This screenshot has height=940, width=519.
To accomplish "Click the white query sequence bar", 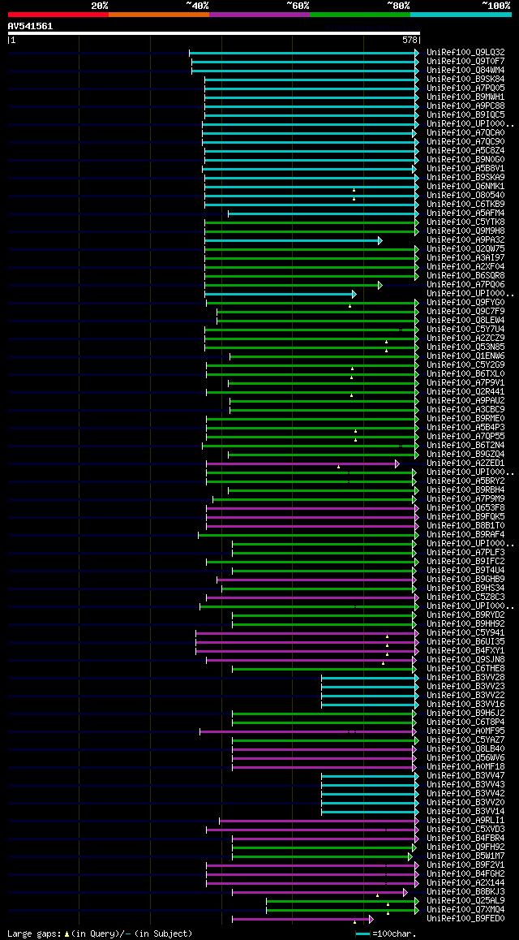I will tap(214, 33).
